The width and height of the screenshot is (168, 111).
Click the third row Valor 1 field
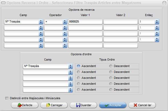click(85, 34)
